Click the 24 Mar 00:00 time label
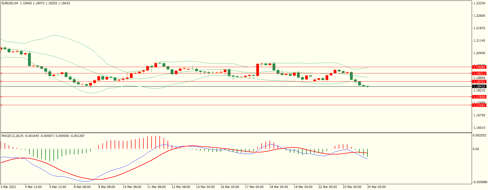Image resolution: width=488 pixels, height=190 pixels. click(376, 187)
